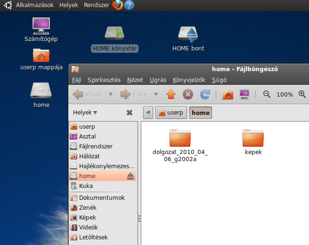Reload the folder with the refresh icon
The image size is (309, 245).
tap(205, 95)
